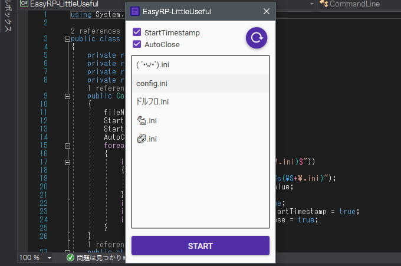Select the horse emoji .ini entry

coord(200,121)
